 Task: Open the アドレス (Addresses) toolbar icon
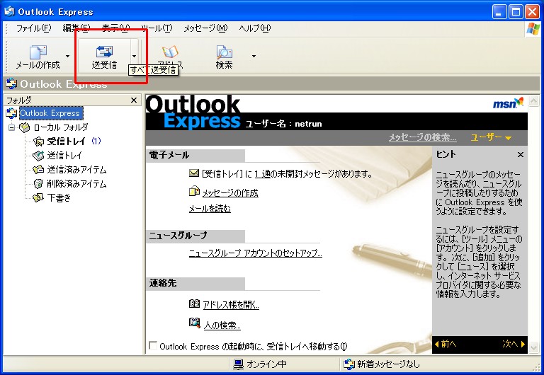coord(170,52)
